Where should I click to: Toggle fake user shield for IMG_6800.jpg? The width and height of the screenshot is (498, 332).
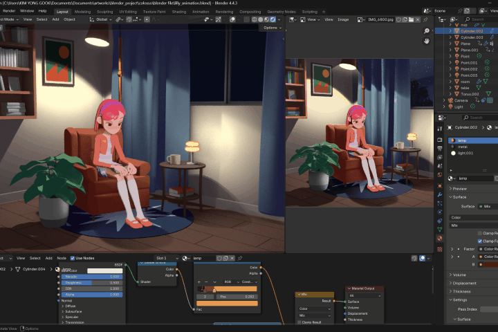398,19
